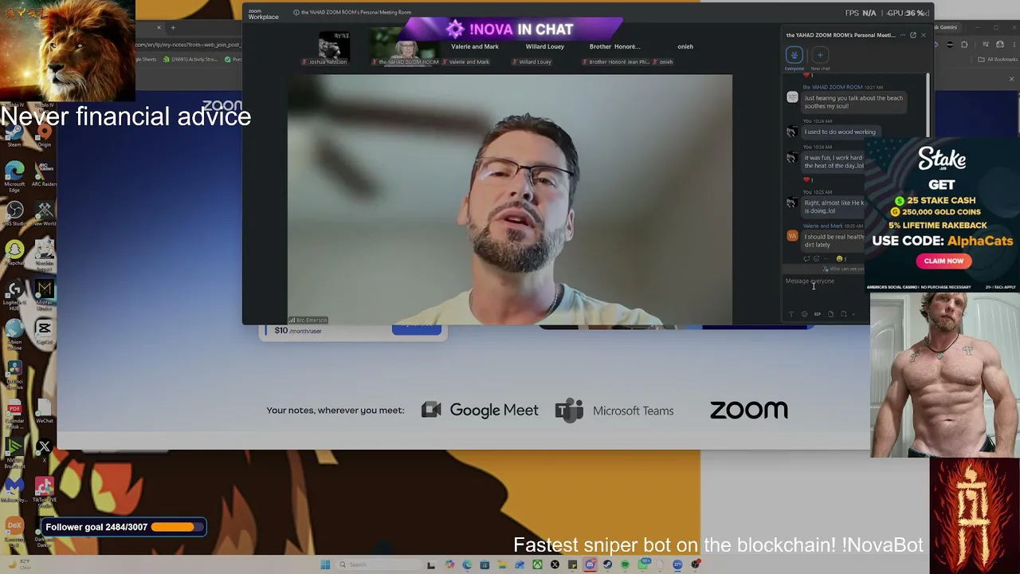Screen dimensions: 1020x574
Task: Click the Microsoft Teams logo on webpage
Action: (x=614, y=411)
